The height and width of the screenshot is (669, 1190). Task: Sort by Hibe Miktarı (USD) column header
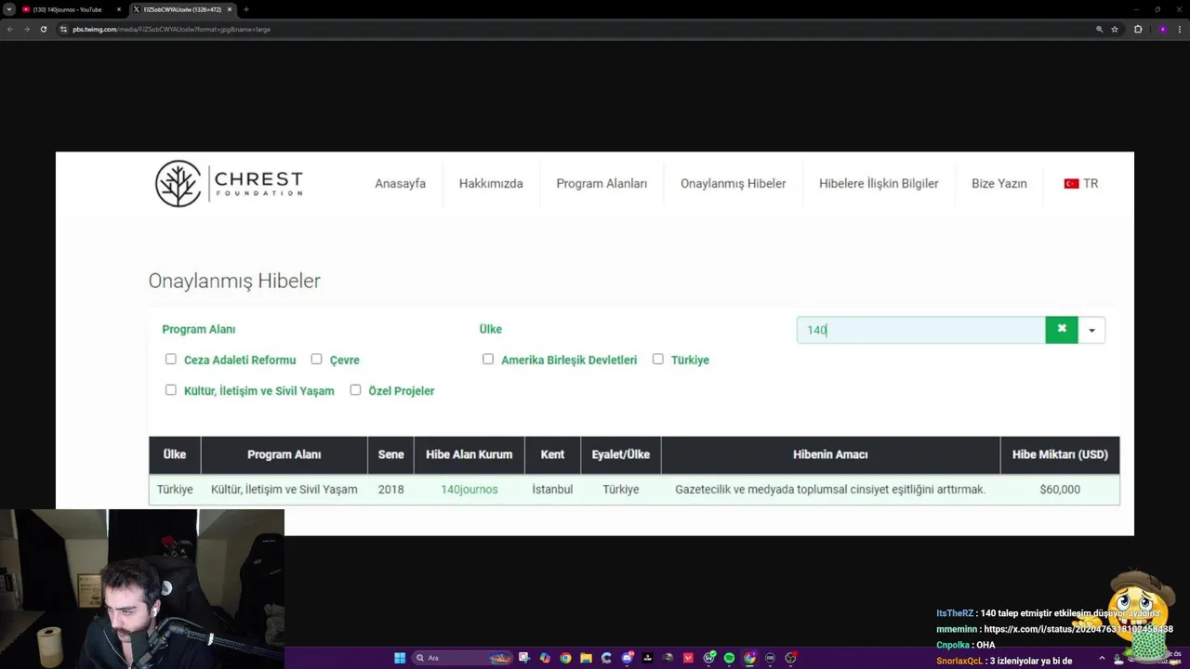(1060, 455)
